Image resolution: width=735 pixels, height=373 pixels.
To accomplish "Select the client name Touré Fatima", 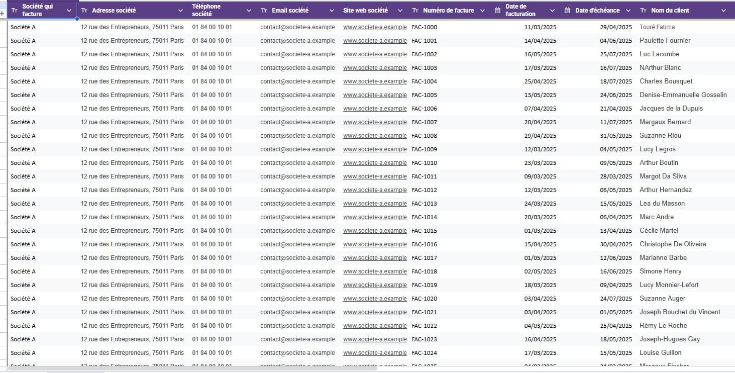I will coord(657,27).
